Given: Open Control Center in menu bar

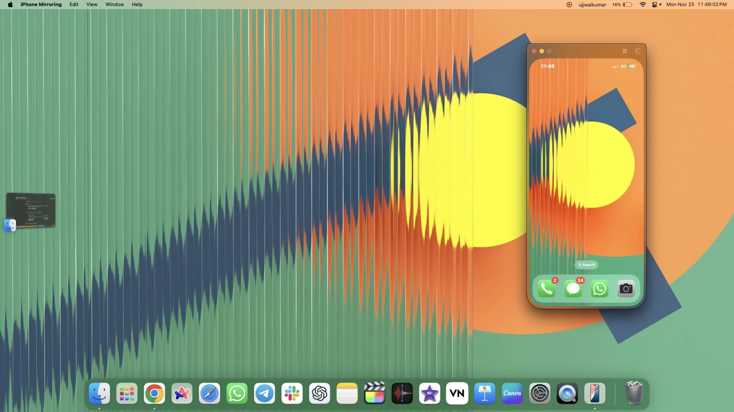Looking at the screenshot, I should (x=655, y=5).
